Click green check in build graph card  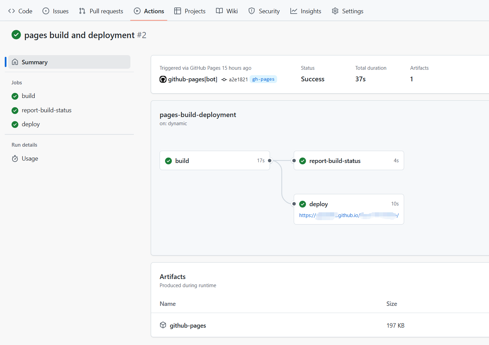click(x=168, y=161)
